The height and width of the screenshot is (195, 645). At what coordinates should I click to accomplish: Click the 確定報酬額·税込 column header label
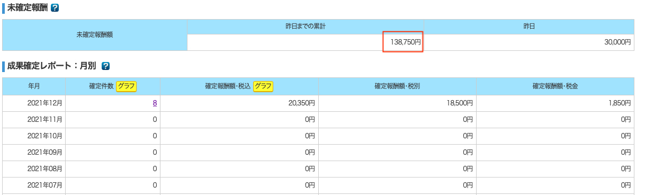tap(228, 86)
